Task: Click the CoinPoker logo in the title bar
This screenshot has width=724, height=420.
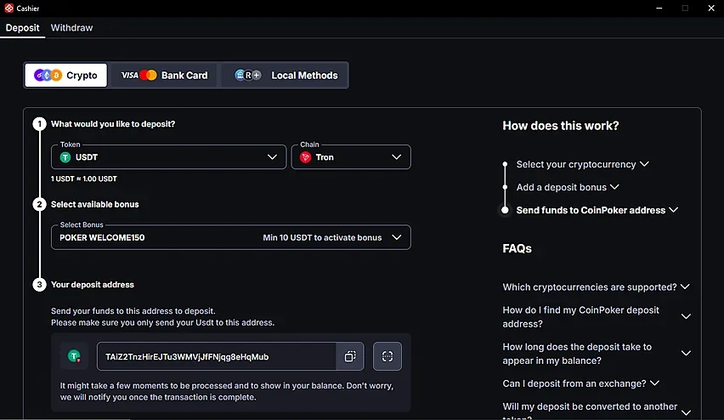Action: [8, 8]
